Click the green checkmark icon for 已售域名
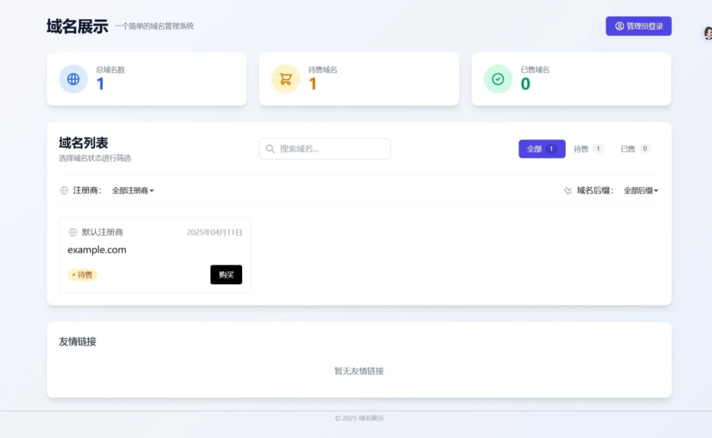 pos(498,79)
